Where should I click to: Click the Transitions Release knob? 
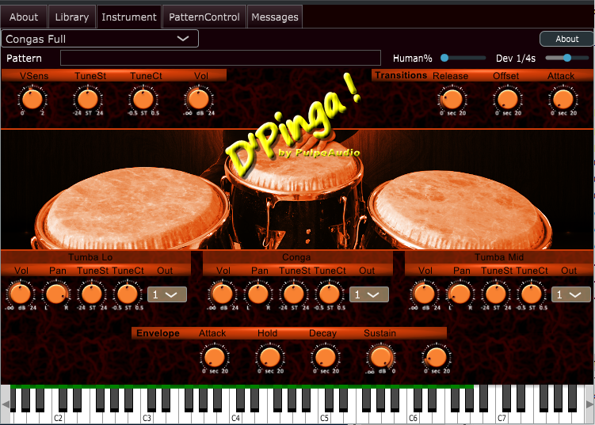[452, 100]
